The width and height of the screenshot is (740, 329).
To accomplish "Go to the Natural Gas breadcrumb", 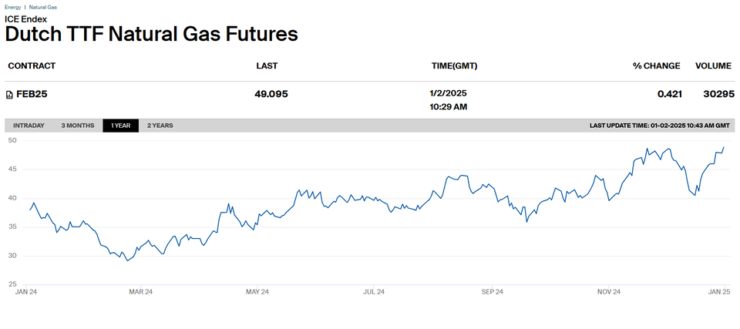I will (x=42, y=7).
